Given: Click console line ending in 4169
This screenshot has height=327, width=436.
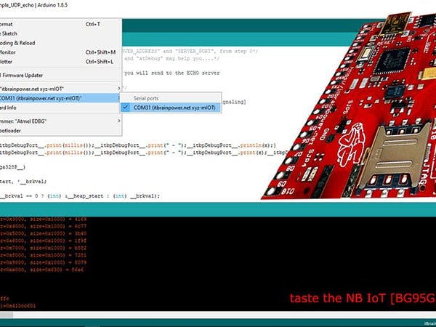Looking at the screenshot, I should [x=44, y=219].
